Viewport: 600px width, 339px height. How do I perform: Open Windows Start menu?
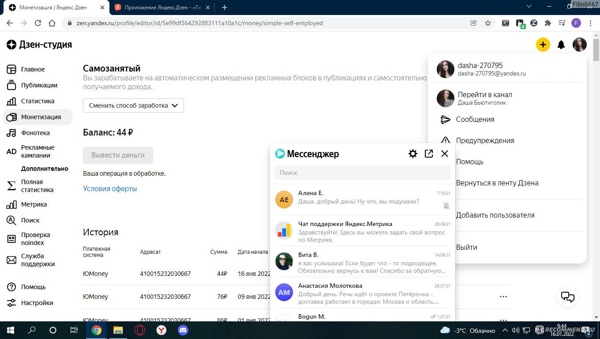pos(11,330)
